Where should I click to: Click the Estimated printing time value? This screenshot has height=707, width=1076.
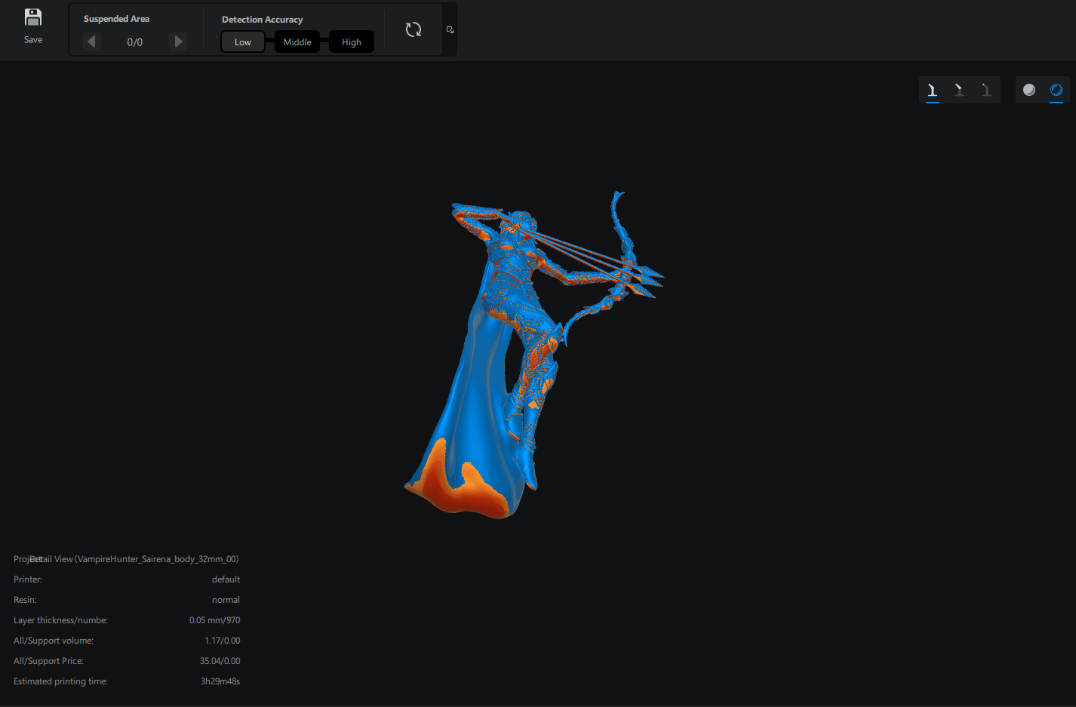tap(220, 681)
